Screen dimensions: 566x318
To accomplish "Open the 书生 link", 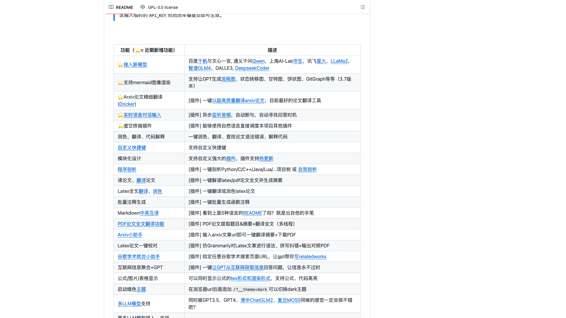I will coord(298,61).
